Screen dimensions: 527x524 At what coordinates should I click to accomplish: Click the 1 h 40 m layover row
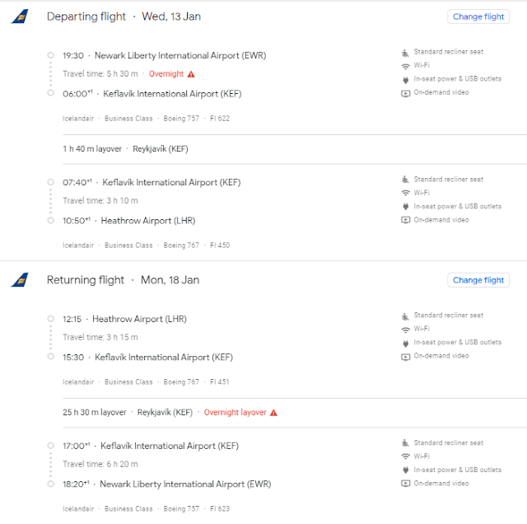coord(295,149)
